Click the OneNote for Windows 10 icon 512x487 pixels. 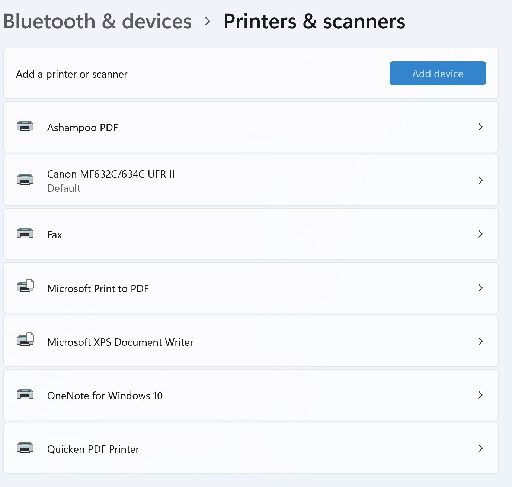25,394
